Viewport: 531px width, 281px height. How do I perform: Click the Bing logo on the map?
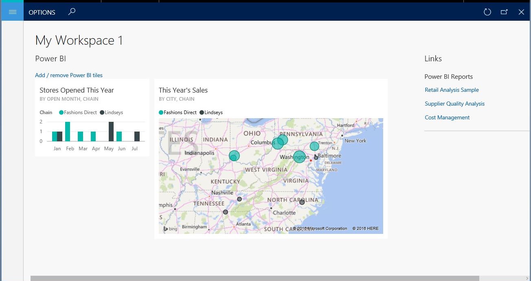tap(171, 229)
